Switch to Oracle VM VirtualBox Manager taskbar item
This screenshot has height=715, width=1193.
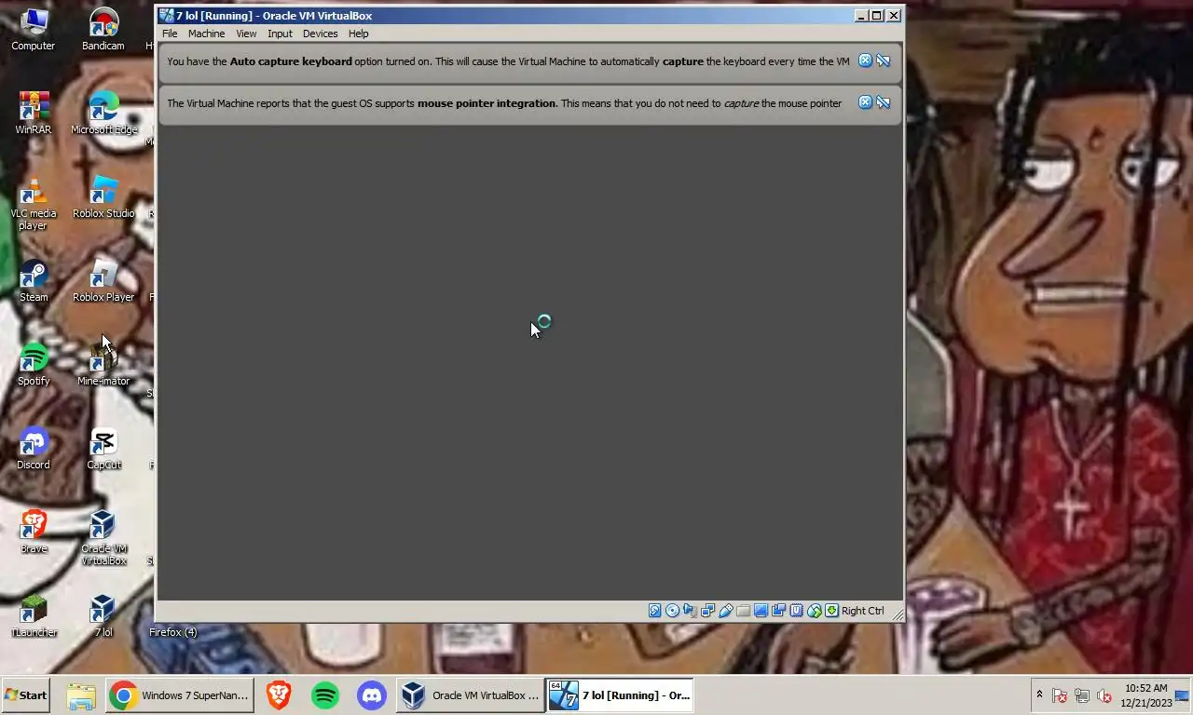point(470,695)
